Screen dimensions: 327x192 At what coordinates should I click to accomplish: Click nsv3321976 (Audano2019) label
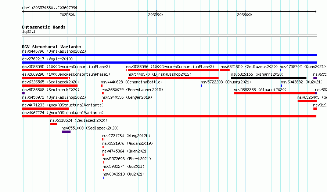pyautogui.click(x=127, y=143)
